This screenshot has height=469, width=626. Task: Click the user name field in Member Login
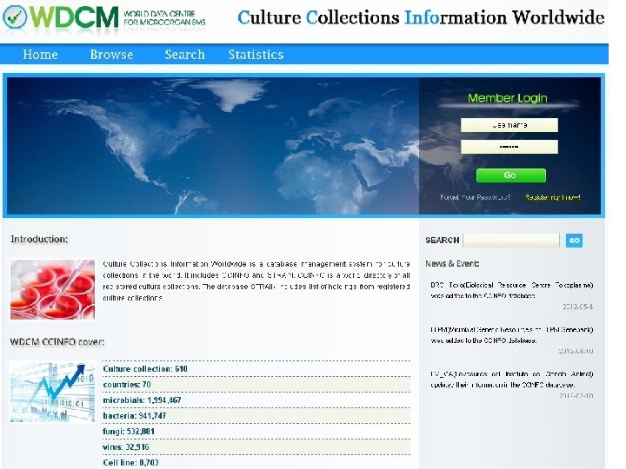tap(509, 125)
